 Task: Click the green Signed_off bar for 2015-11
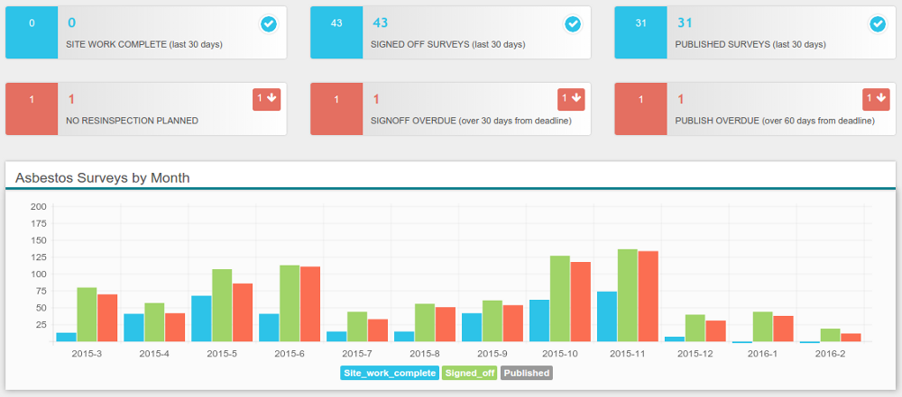click(x=627, y=295)
